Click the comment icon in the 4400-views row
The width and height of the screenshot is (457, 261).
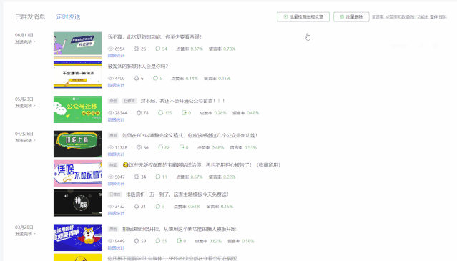click(155, 78)
